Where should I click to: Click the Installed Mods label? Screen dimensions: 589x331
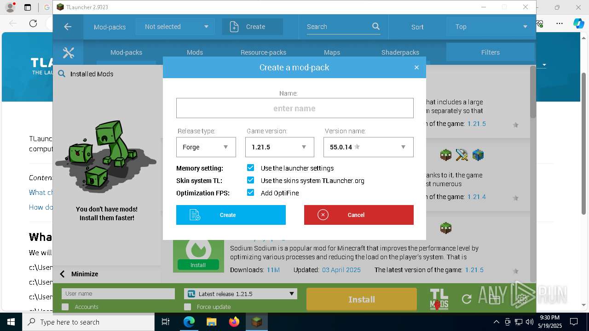92,74
